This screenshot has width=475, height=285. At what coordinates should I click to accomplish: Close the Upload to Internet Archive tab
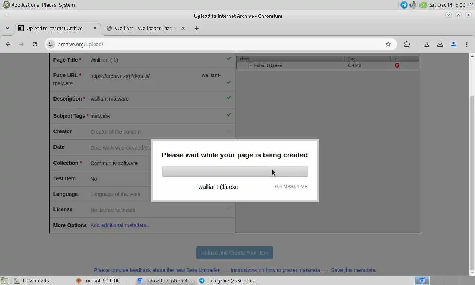[x=95, y=28]
